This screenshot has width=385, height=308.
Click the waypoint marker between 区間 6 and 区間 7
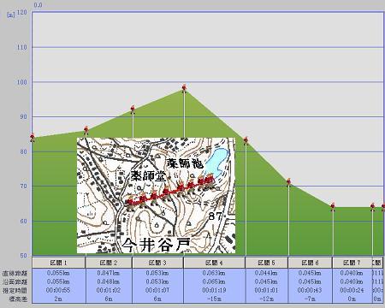click(x=333, y=206)
